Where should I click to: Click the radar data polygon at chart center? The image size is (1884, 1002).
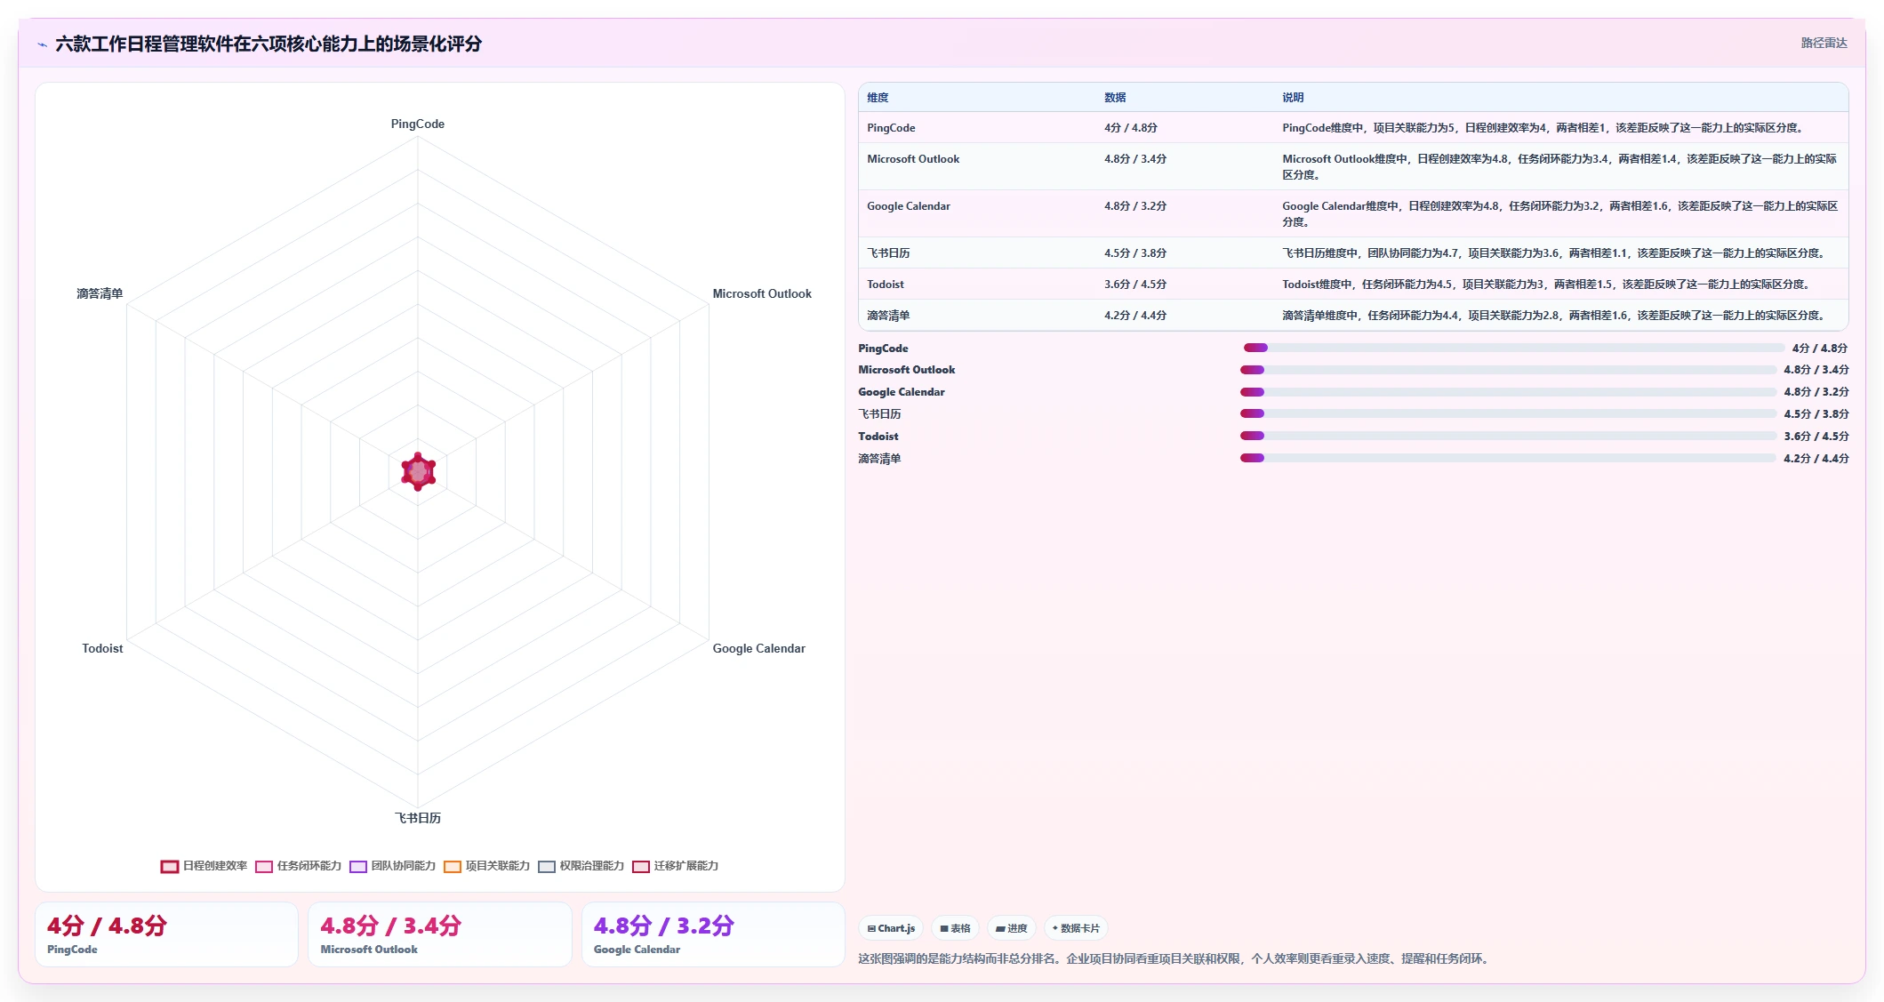[x=418, y=472]
